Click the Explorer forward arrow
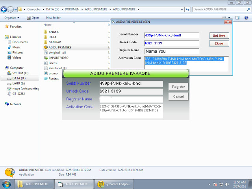Image resolution: width=252 pixels, height=189 pixels. click(11, 9)
